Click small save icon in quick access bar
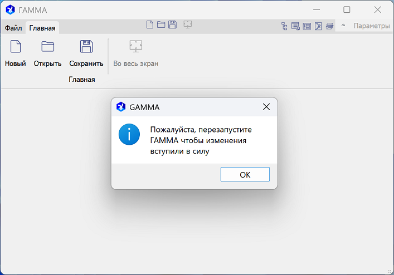The height and width of the screenshot is (275, 394). coord(173,24)
